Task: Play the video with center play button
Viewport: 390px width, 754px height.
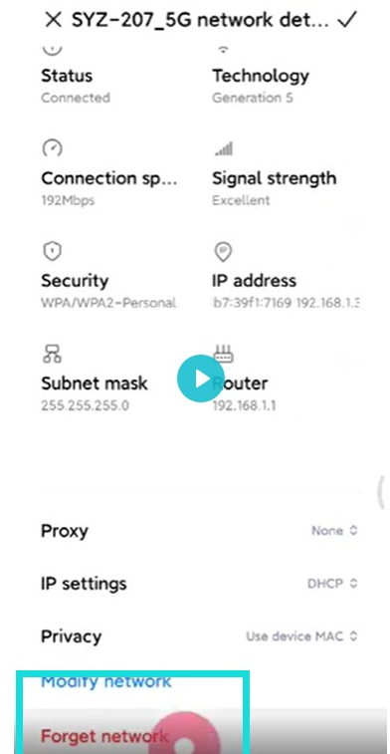Action: point(200,378)
